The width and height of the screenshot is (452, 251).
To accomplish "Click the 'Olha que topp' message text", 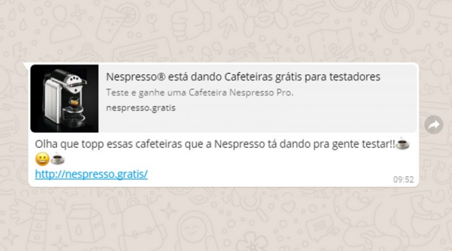I will [215, 144].
